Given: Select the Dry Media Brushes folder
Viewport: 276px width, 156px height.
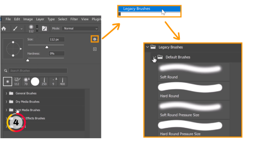Looking at the screenshot, I should click(x=44, y=102).
